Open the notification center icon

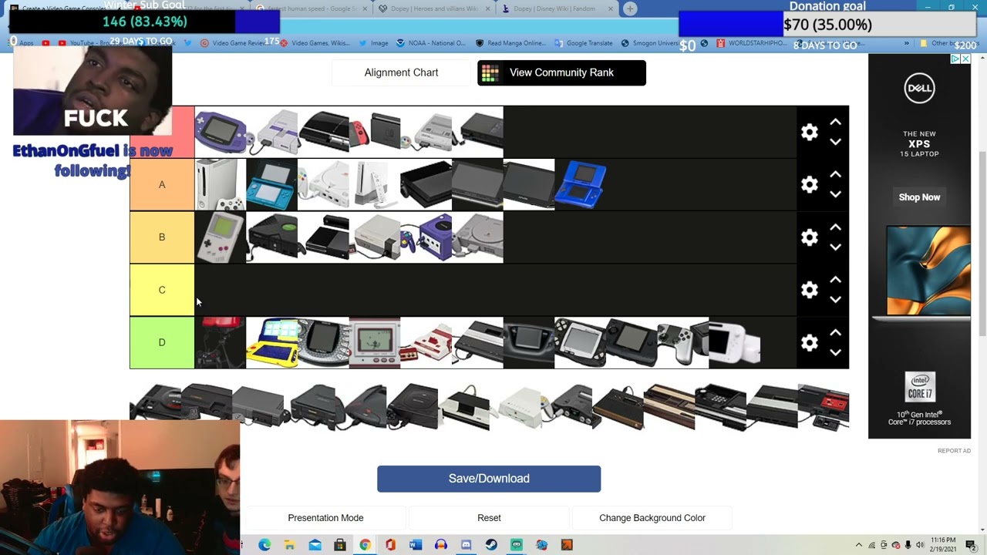click(970, 545)
